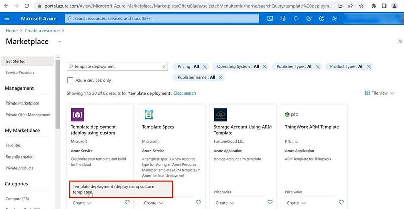Remove the Publisher name : All filter
This screenshot has height=209, width=404.
pos(221,77)
